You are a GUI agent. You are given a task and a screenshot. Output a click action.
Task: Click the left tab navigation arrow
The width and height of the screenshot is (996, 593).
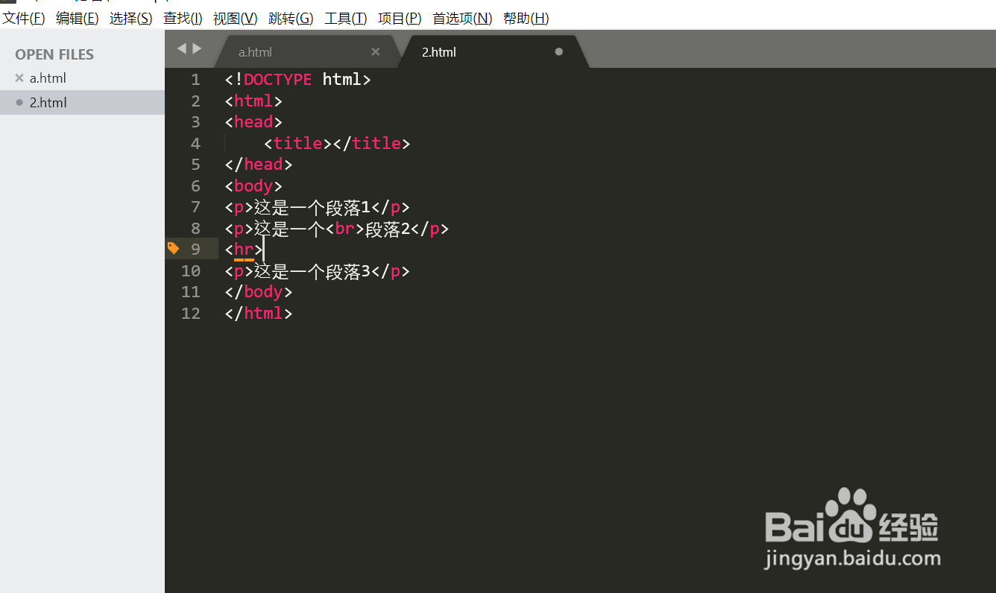tap(181, 48)
